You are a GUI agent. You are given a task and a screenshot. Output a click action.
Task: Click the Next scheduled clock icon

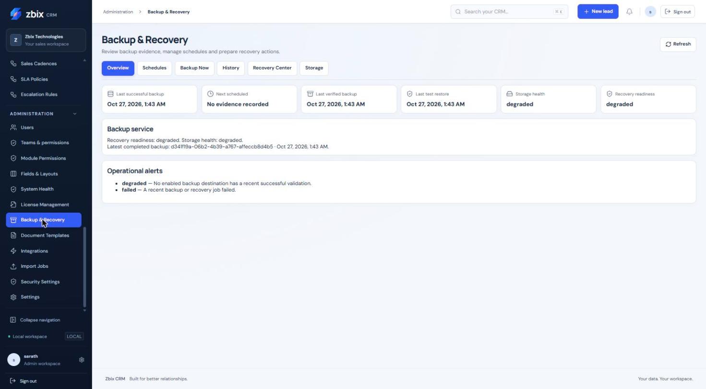click(210, 94)
